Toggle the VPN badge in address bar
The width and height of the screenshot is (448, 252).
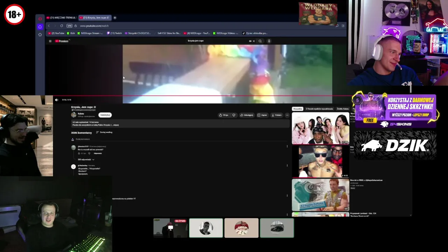click(69, 26)
